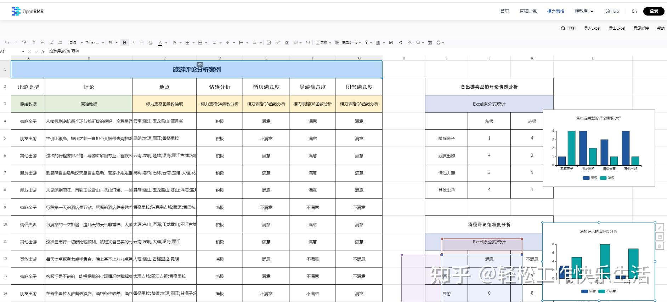Insert a hyperlink via the link icon
Image resolution: width=667 pixels, height=302 pixels.
[278, 42]
